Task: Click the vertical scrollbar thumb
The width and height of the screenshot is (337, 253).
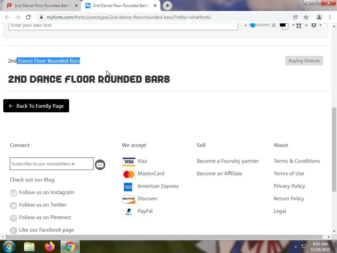Action: point(334,150)
